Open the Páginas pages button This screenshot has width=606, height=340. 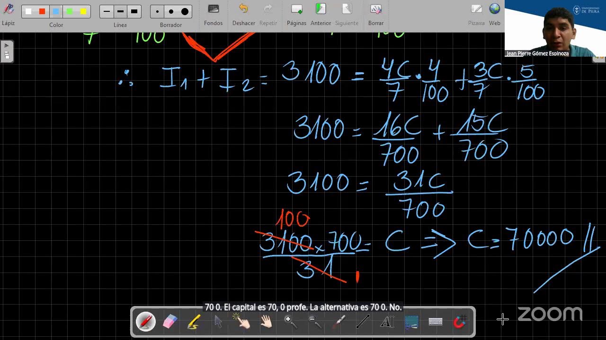296,14
